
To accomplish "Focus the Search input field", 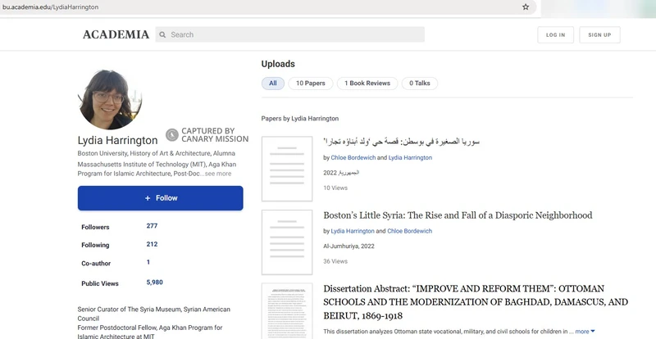I will pyautogui.click(x=290, y=34).
